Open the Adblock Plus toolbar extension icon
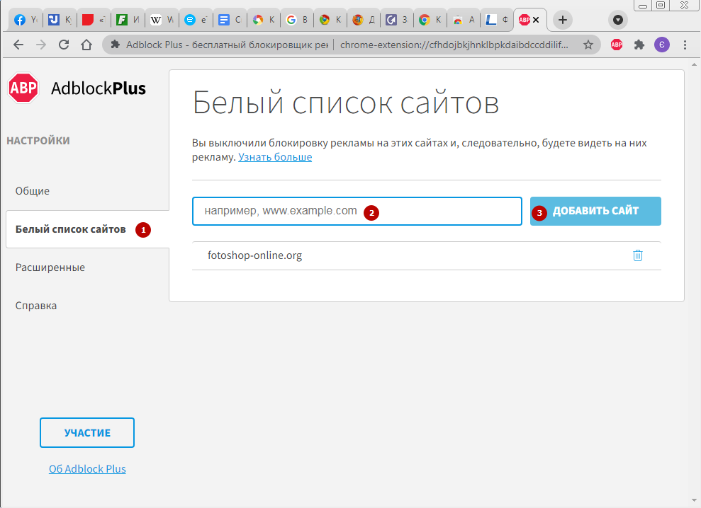 point(617,44)
